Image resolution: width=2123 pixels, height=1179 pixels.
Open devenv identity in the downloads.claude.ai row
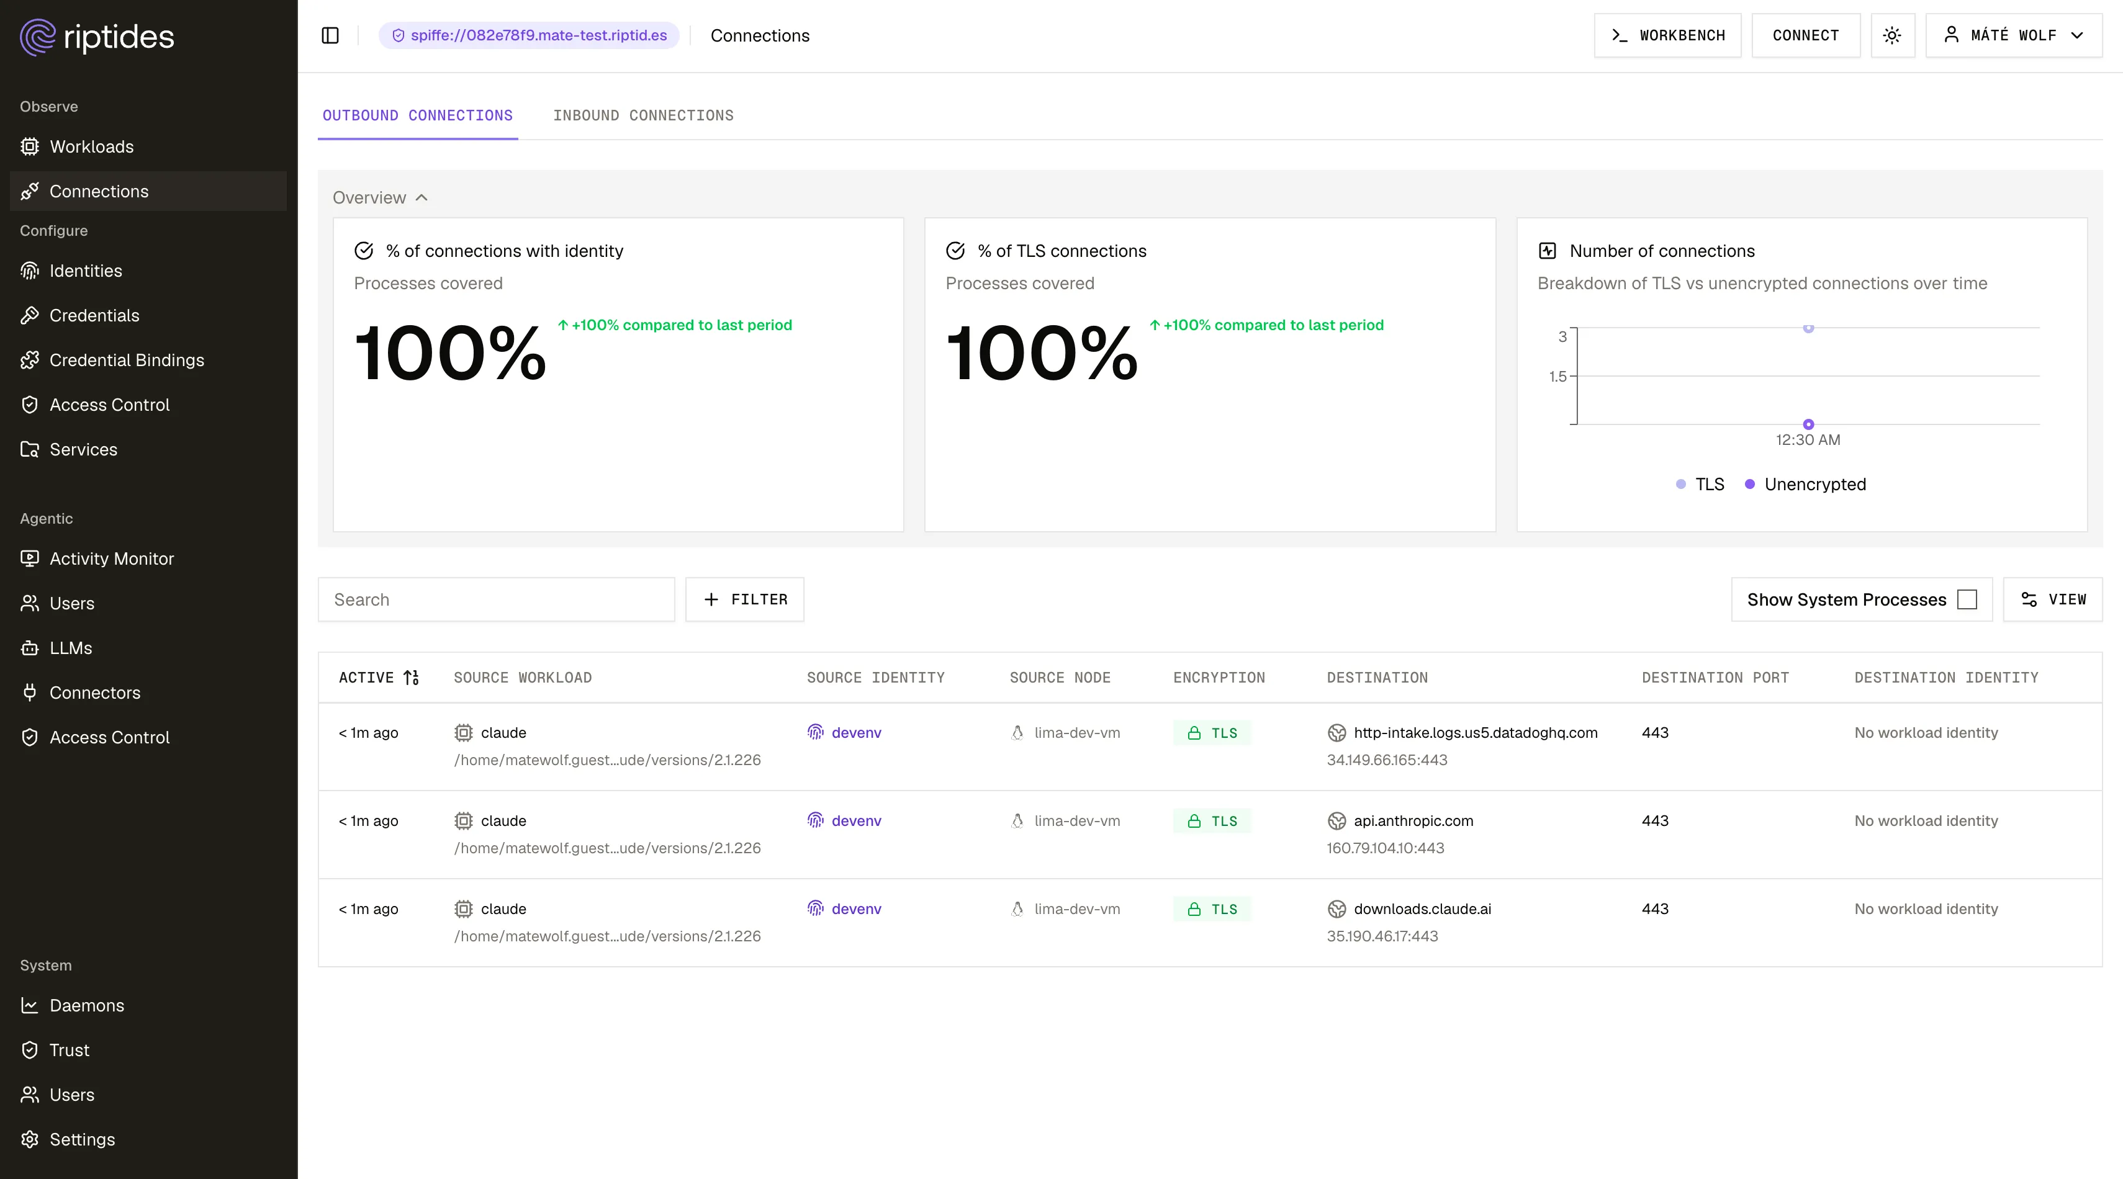click(856, 909)
